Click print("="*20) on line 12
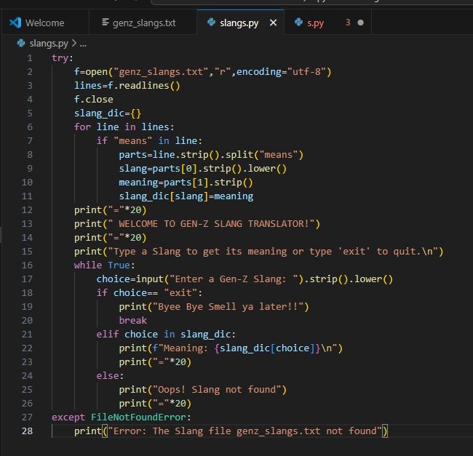Screen dimensions: 473x456 tap(111, 210)
